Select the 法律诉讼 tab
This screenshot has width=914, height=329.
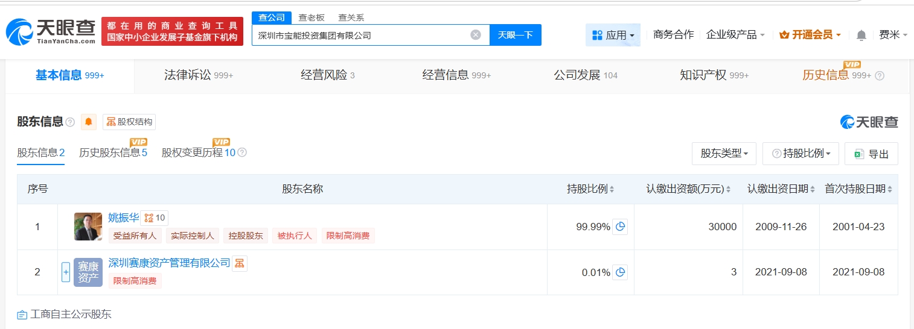click(x=199, y=75)
